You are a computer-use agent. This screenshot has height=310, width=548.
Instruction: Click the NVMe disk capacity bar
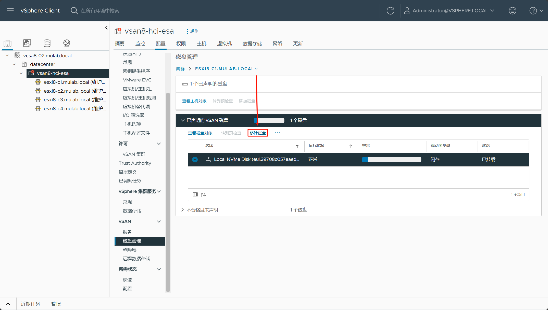click(x=392, y=160)
